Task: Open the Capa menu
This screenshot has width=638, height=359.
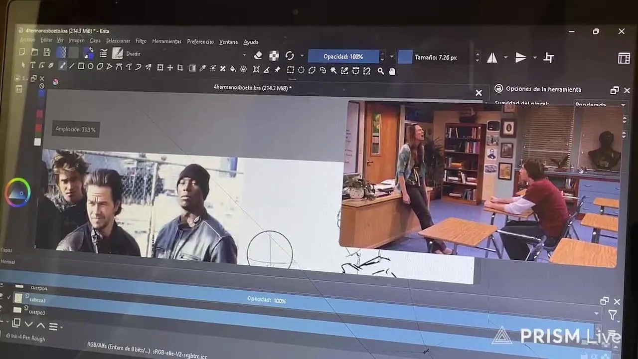Action: [x=95, y=41]
